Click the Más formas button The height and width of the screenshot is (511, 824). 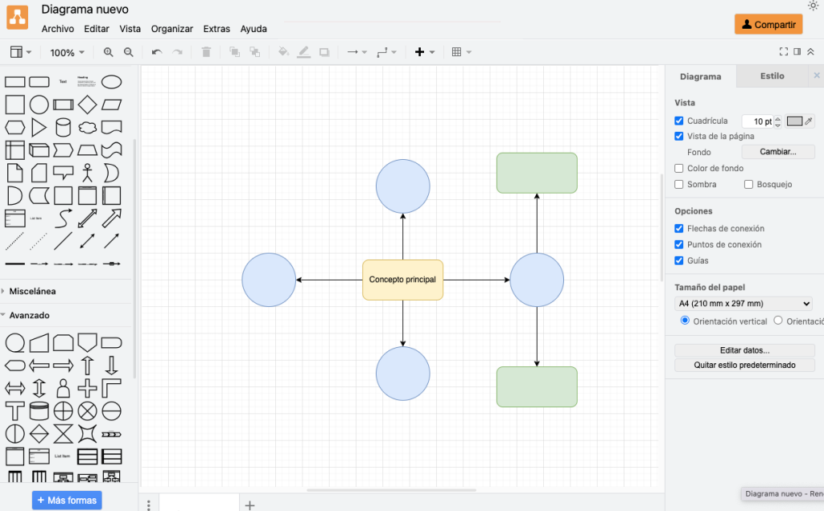tap(67, 500)
